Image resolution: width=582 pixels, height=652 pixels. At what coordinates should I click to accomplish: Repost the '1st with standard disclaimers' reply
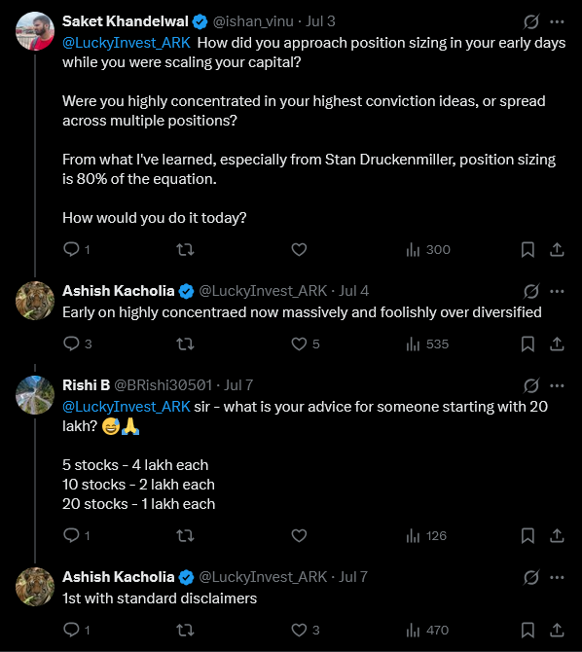185,630
